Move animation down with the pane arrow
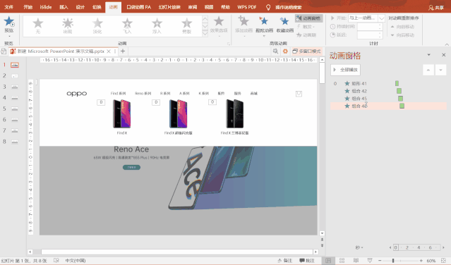Image resolution: width=451 pixels, height=265 pixels. click(440, 70)
